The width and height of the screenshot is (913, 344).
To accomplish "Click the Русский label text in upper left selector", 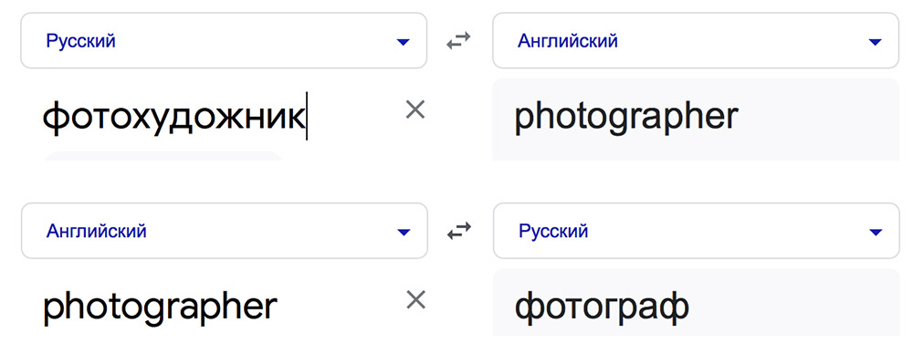I will [x=81, y=41].
